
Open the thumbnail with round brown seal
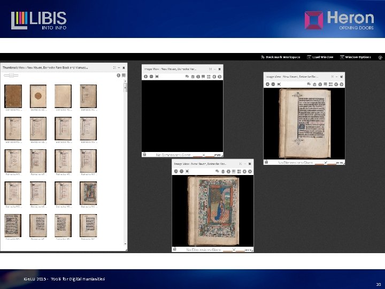[x=38, y=96]
